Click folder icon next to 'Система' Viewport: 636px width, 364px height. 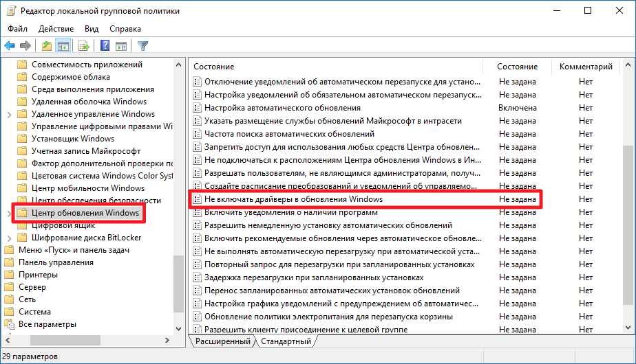(x=9, y=312)
